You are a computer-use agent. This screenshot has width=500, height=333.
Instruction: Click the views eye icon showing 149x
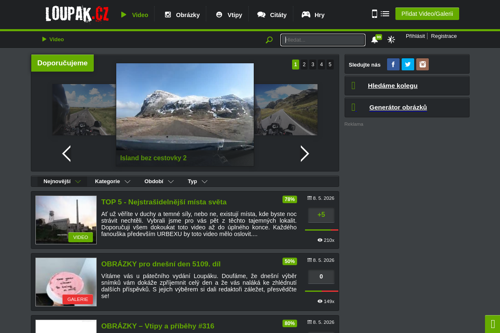point(320,301)
